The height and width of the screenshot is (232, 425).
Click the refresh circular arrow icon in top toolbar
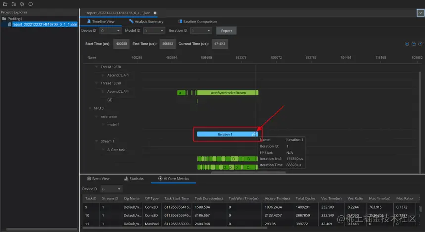point(31,4)
